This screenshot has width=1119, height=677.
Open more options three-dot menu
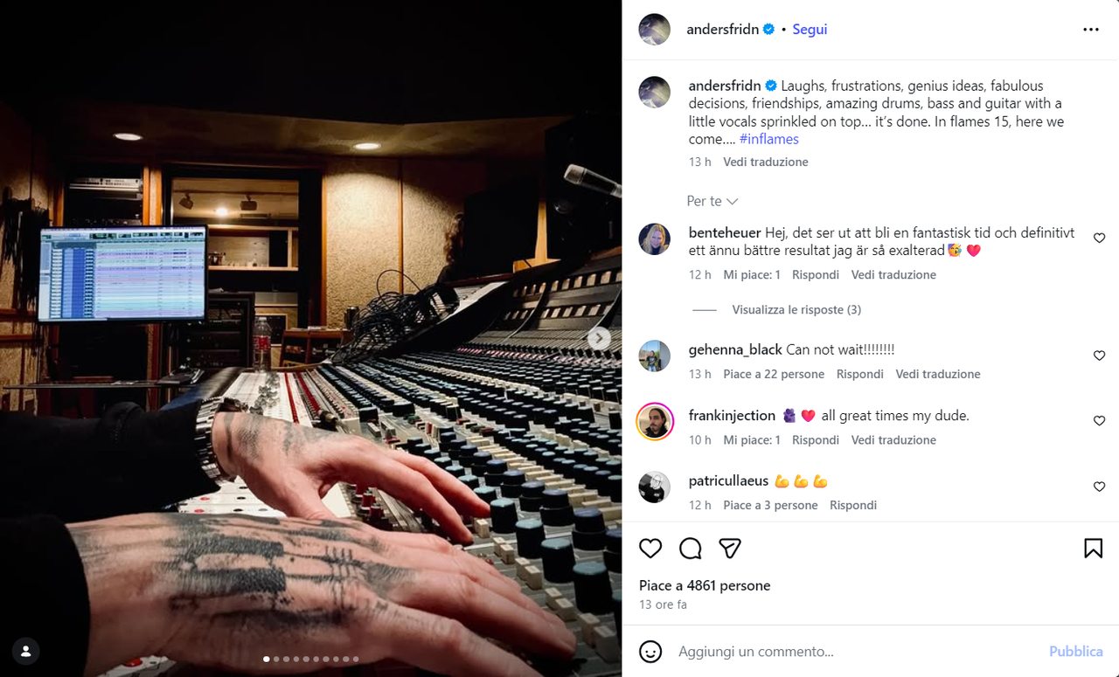(1091, 30)
